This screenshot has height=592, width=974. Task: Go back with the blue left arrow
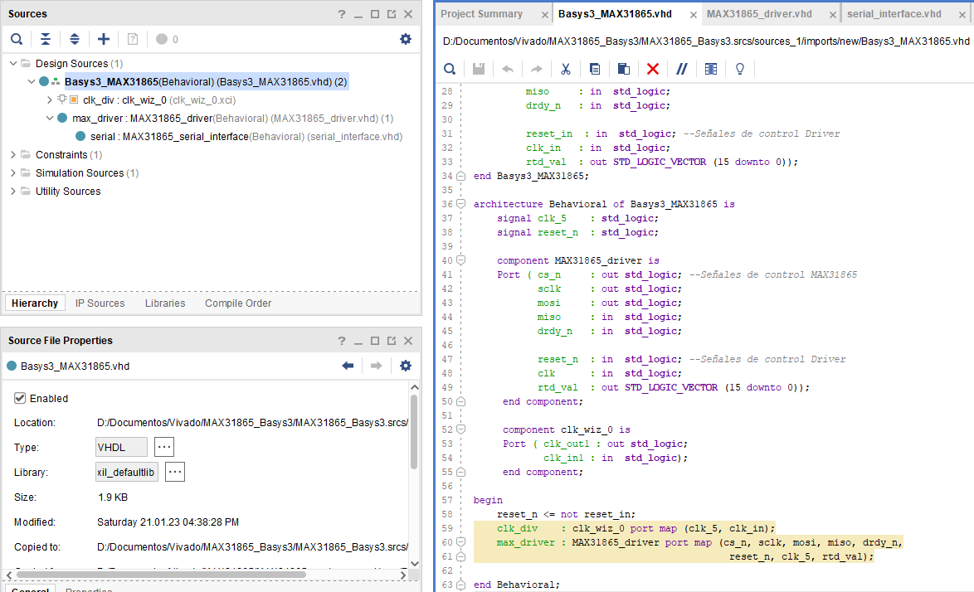point(348,366)
